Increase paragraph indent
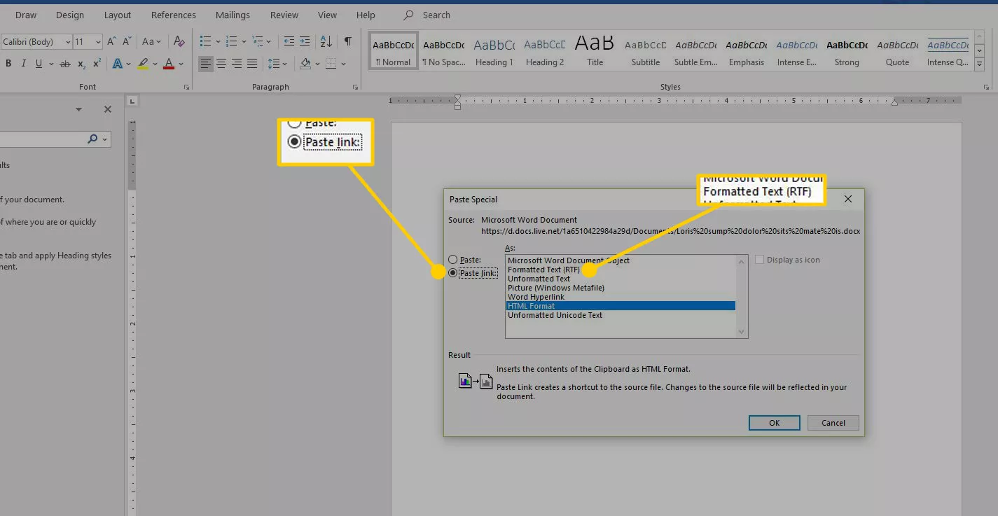The image size is (998, 516). 305,42
